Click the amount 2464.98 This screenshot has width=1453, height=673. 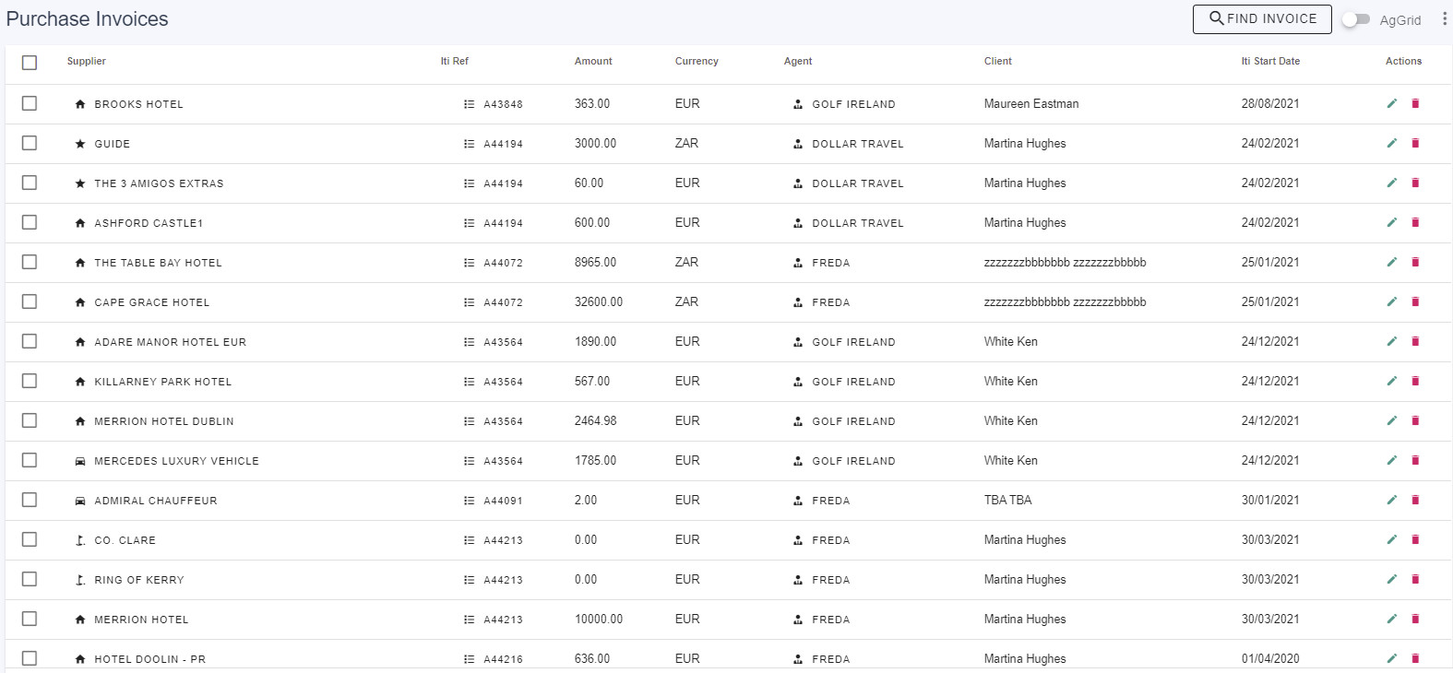pos(596,420)
